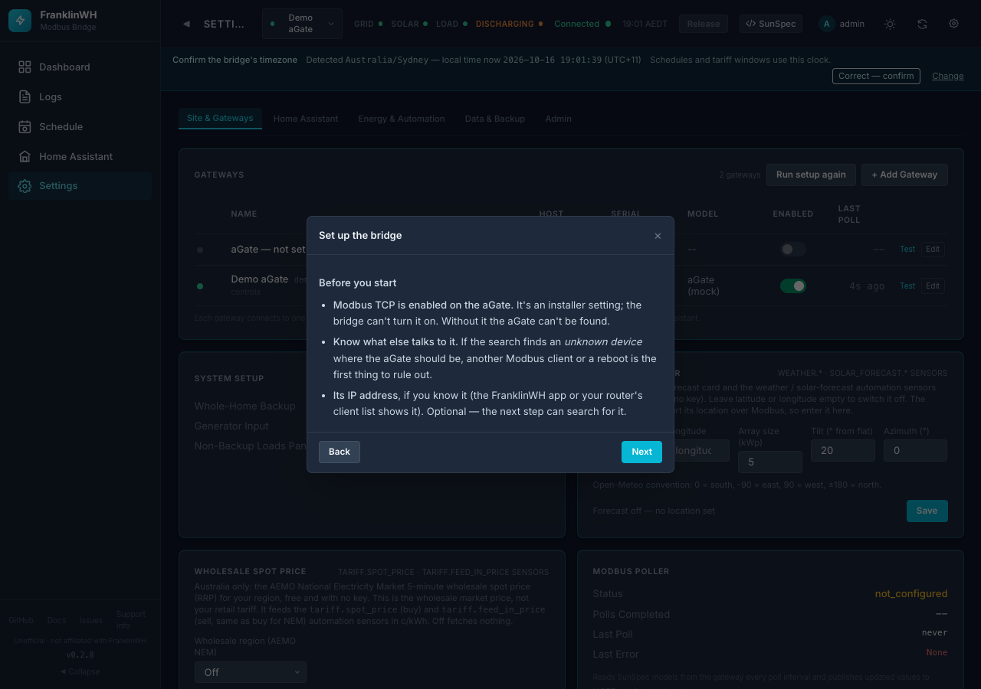Disable the Demo aGate gateway switch
This screenshot has height=689, width=981.
[x=793, y=286]
